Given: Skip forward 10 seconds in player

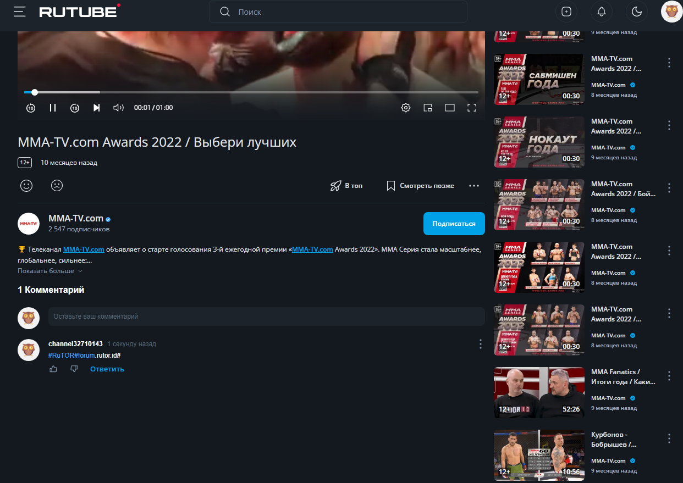Looking at the screenshot, I should [x=75, y=108].
